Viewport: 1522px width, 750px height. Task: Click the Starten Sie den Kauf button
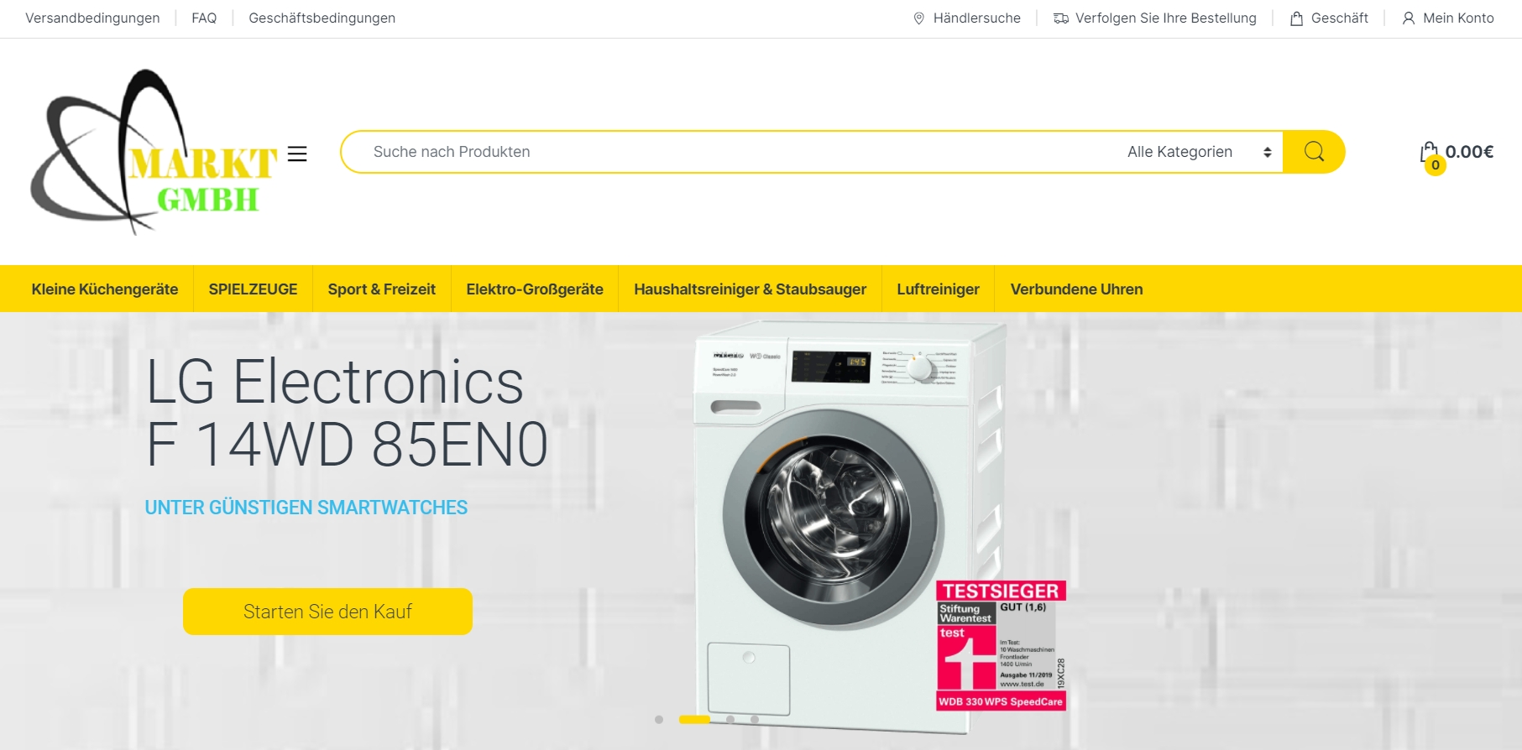327,612
